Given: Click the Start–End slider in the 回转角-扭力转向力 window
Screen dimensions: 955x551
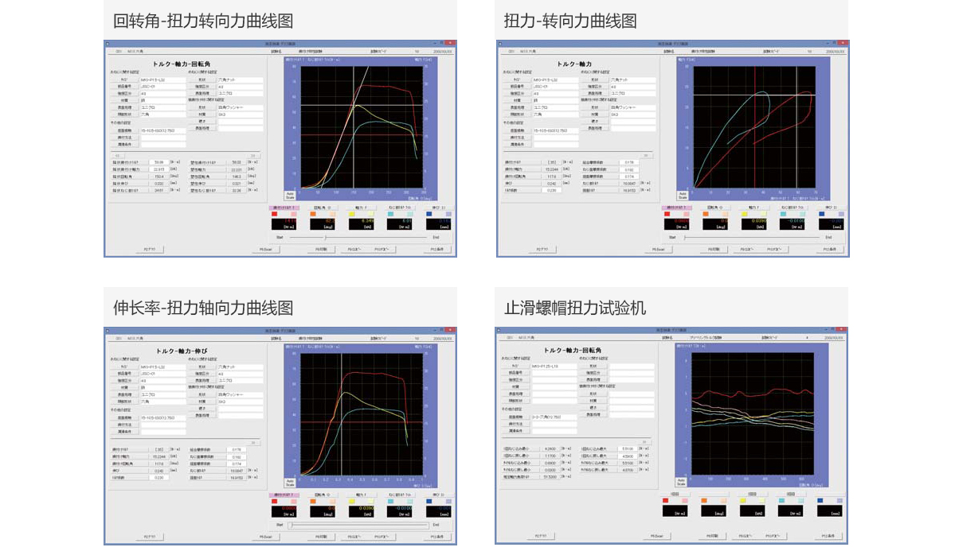Looking at the screenshot, I should pos(359,238).
